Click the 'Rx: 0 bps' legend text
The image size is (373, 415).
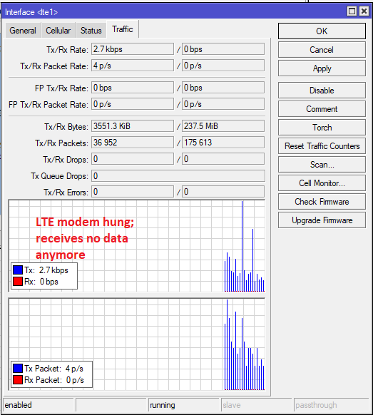click(x=41, y=282)
